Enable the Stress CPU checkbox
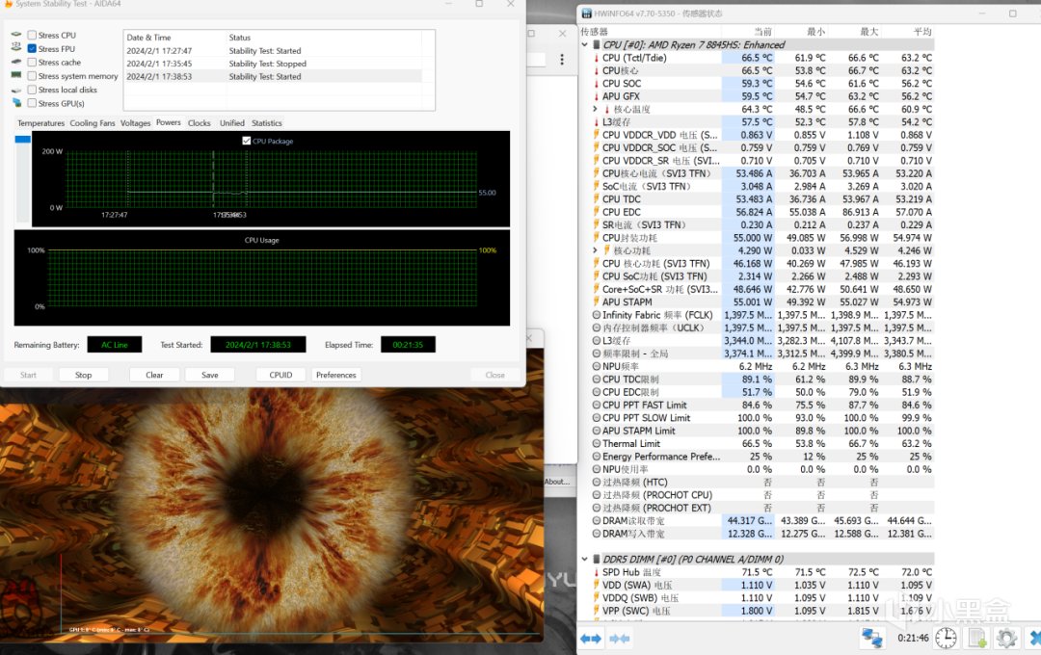 [x=32, y=35]
